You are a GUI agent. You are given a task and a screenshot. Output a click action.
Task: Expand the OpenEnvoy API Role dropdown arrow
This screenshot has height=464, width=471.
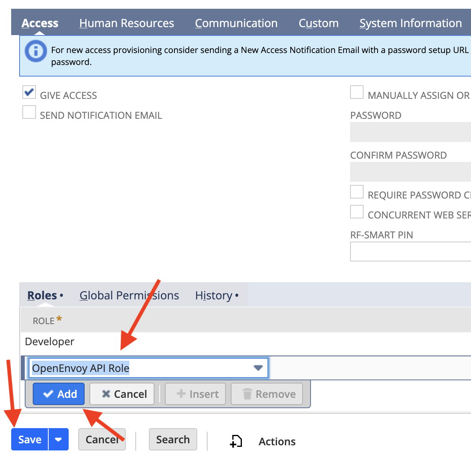click(258, 368)
